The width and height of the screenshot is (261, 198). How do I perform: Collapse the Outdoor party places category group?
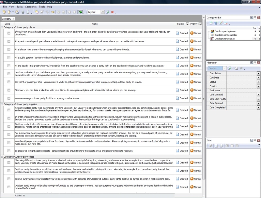point(2,27)
